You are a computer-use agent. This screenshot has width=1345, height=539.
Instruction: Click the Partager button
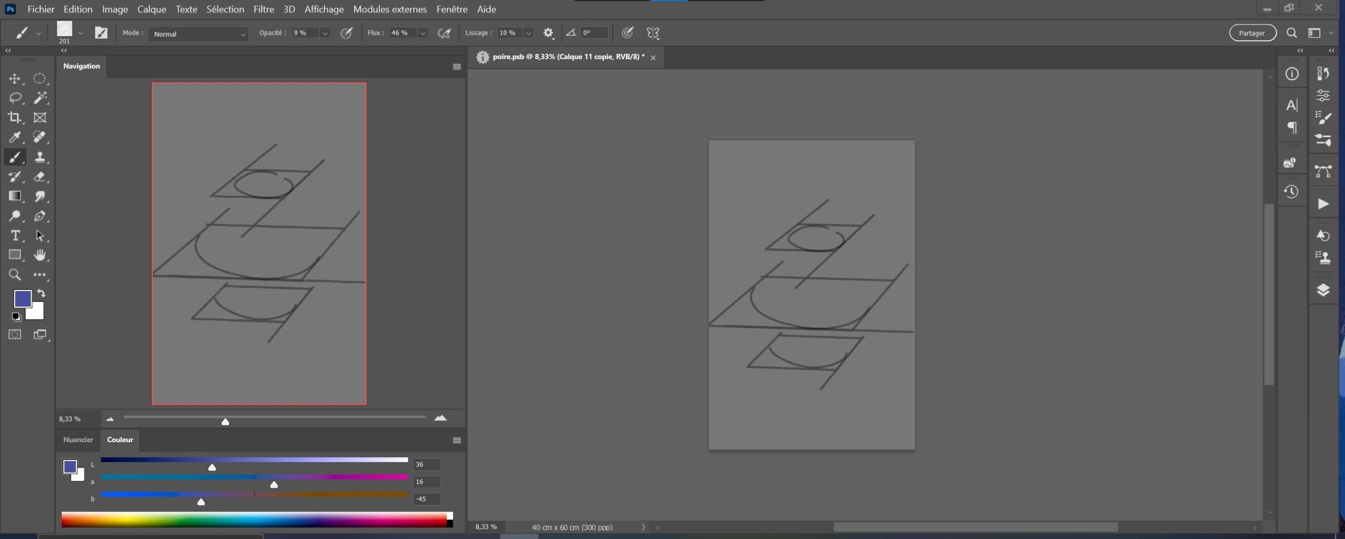coord(1252,33)
